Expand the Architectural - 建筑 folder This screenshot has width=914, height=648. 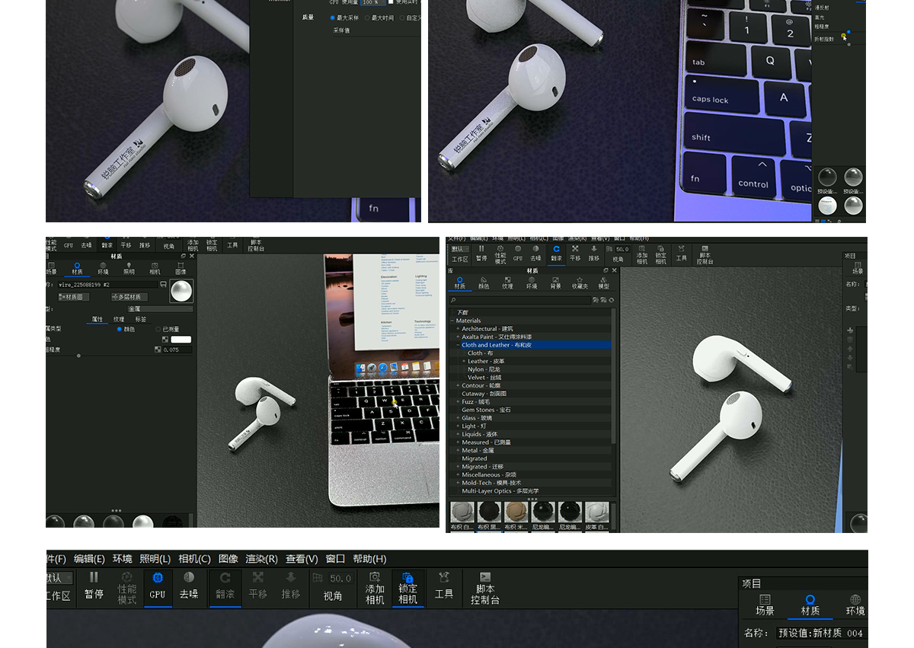458,329
